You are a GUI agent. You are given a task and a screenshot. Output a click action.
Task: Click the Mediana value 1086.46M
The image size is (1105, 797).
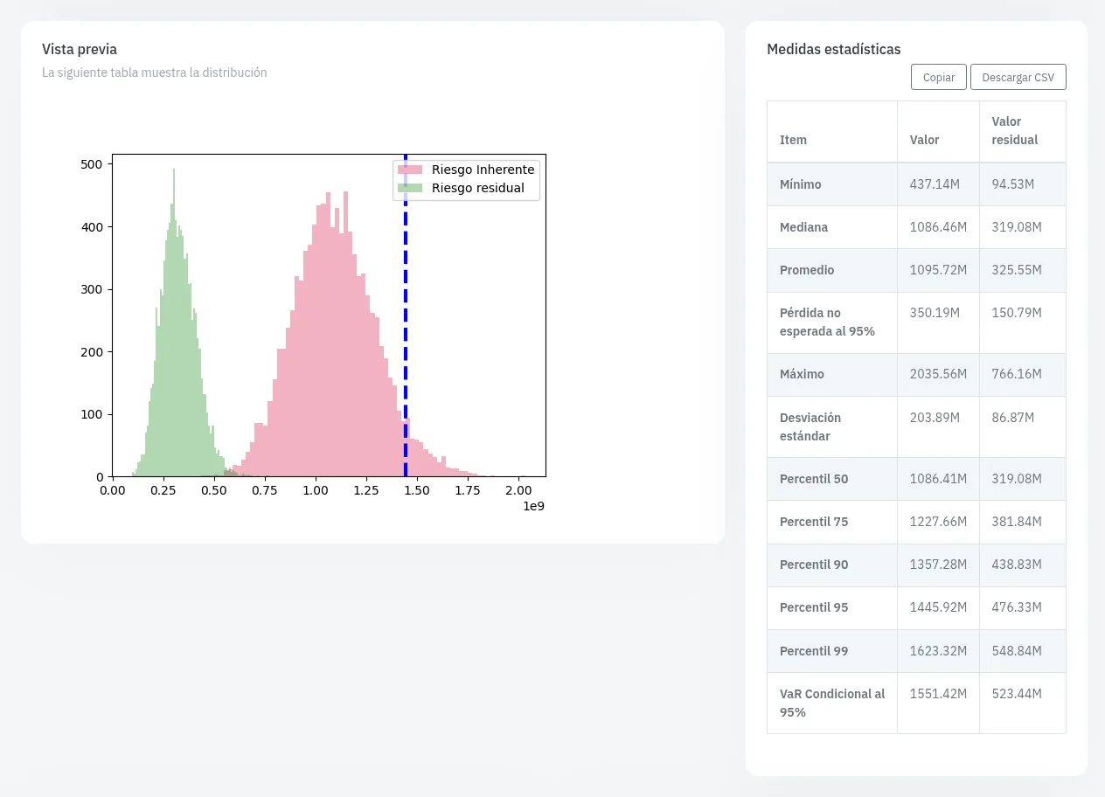pyautogui.click(x=938, y=227)
